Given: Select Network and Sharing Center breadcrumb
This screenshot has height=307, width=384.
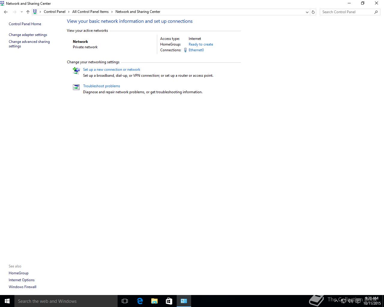Looking at the screenshot, I should coord(138,12).
